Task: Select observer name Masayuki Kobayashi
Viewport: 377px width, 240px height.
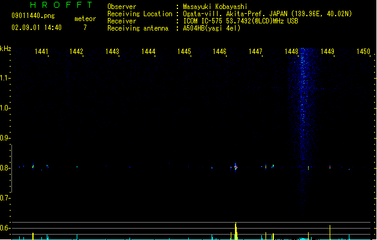Action: (215, 7)
